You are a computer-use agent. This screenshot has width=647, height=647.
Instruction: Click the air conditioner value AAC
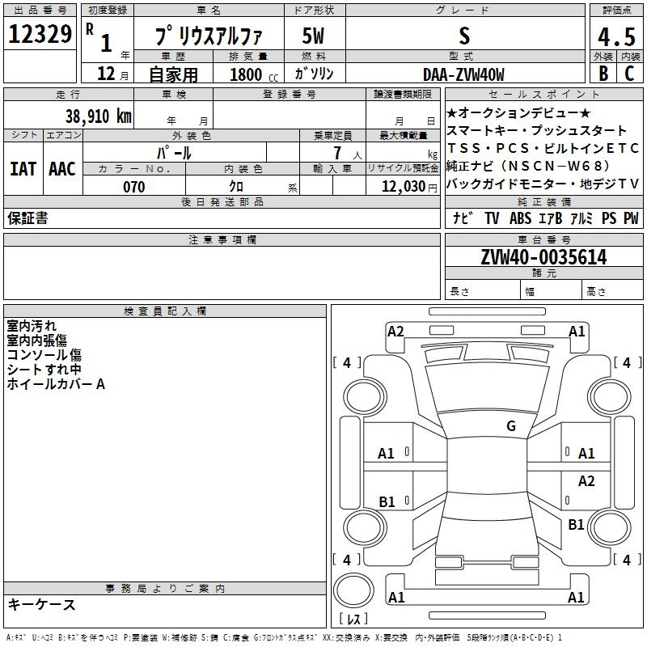coord(62,169)
